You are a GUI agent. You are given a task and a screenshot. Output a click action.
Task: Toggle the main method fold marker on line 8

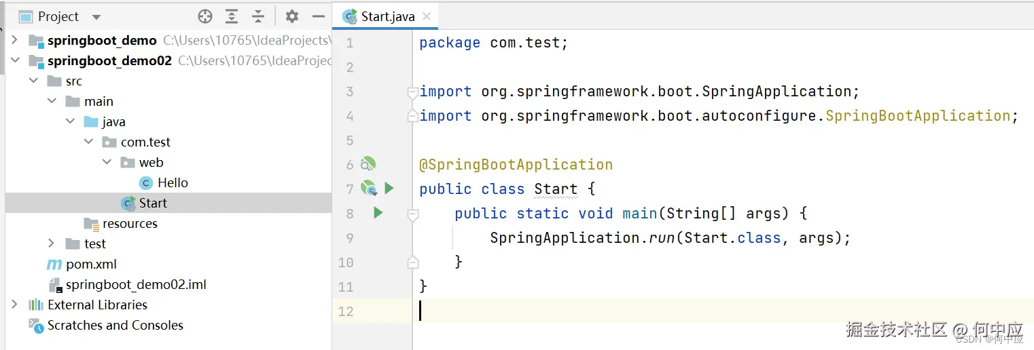[412, 214]
